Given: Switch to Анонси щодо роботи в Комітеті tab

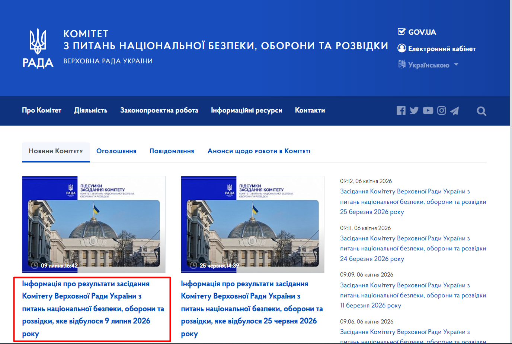Looking at the screenshot, I should pyautogui.click(x=259, y=151).
